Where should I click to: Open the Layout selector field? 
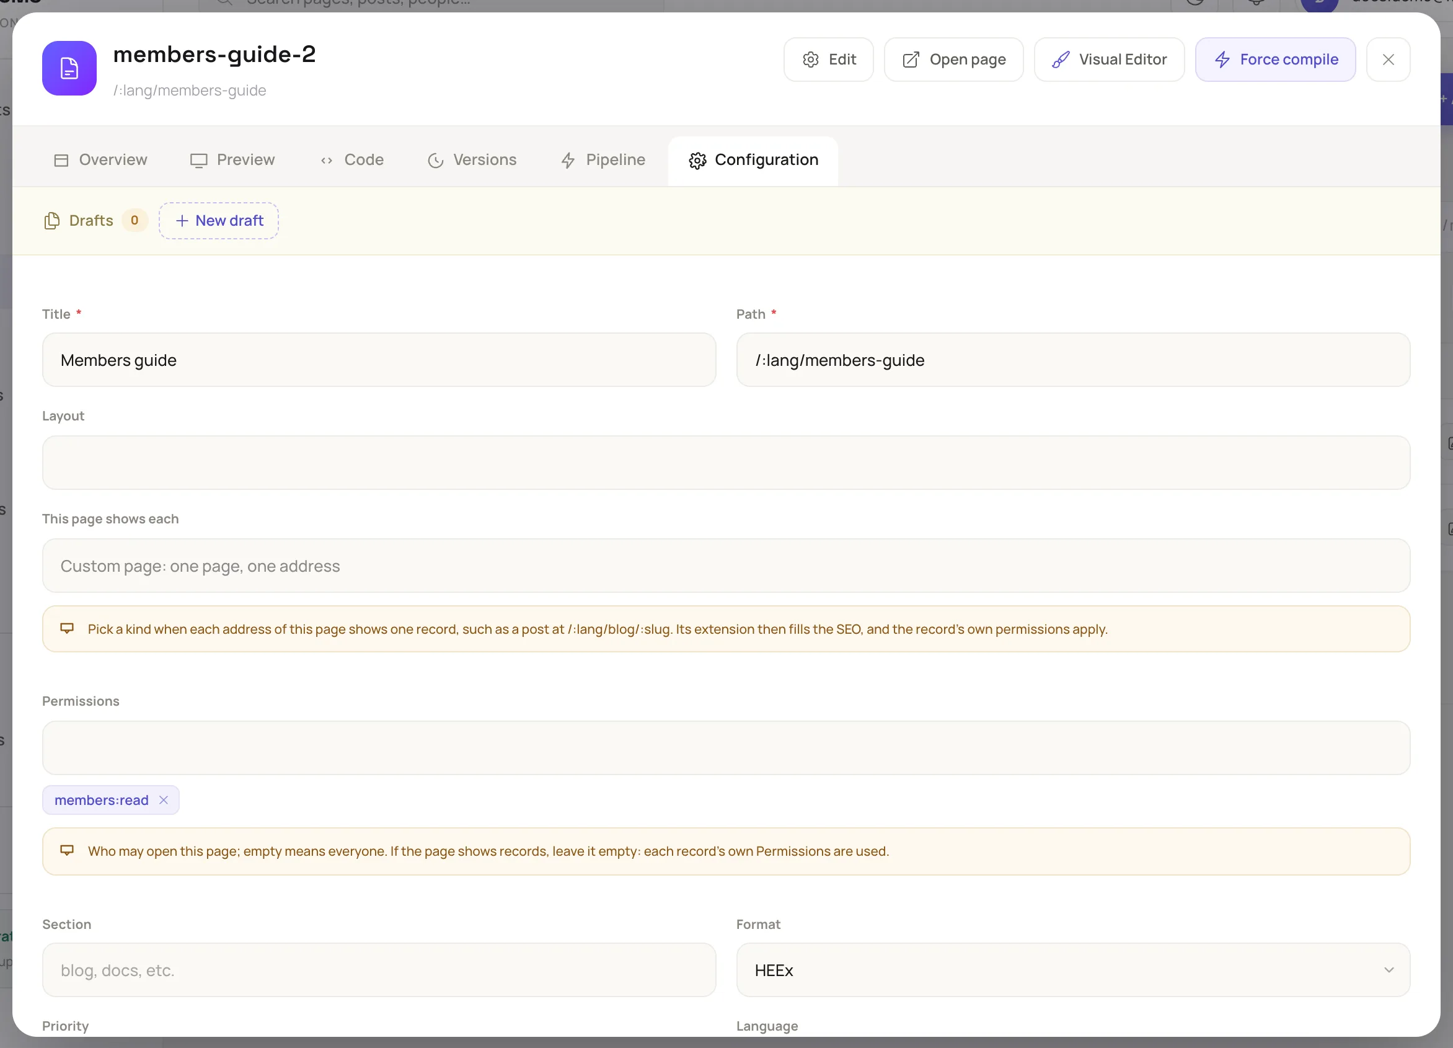[x=726, y=463]
